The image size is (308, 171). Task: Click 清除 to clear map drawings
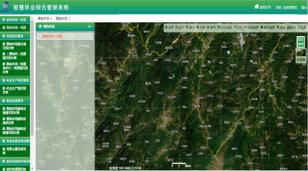click(281, 27)
